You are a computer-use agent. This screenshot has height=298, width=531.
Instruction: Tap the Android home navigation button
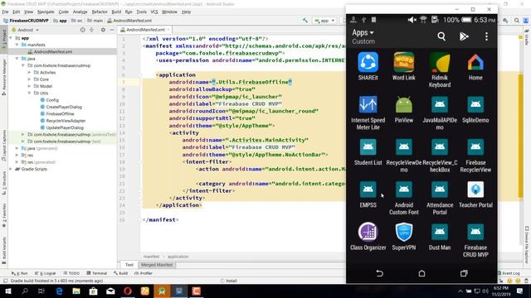421,273
